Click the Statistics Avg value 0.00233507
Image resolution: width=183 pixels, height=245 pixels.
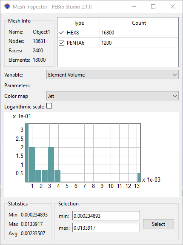pos(33,234)
